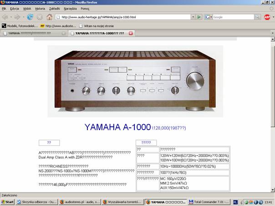Open Adblock Plus ABP icon
This screenshot has width=275, height=206.
267,17
